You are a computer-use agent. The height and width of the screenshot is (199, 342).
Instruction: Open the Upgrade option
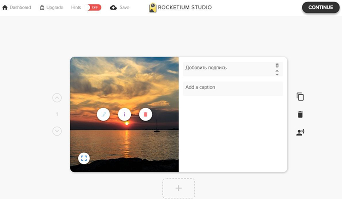[x=51, y=7]
